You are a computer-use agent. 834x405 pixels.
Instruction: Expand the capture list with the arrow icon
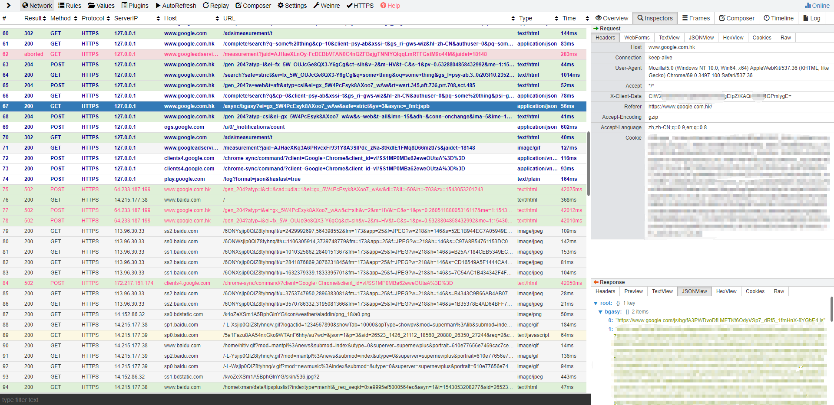click(x=8, y=5)
